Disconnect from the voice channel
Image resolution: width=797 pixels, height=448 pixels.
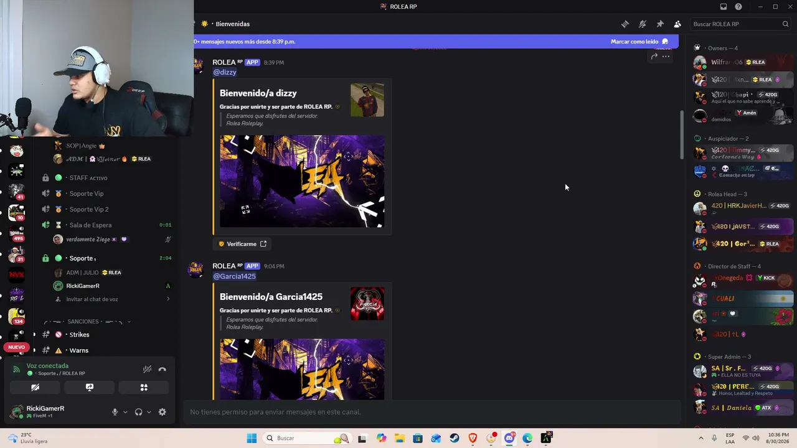[x=163, y=369]
